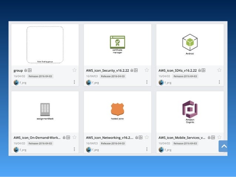Click 16/04/03 date on Mobile_Services card

(x=164, y=143)
